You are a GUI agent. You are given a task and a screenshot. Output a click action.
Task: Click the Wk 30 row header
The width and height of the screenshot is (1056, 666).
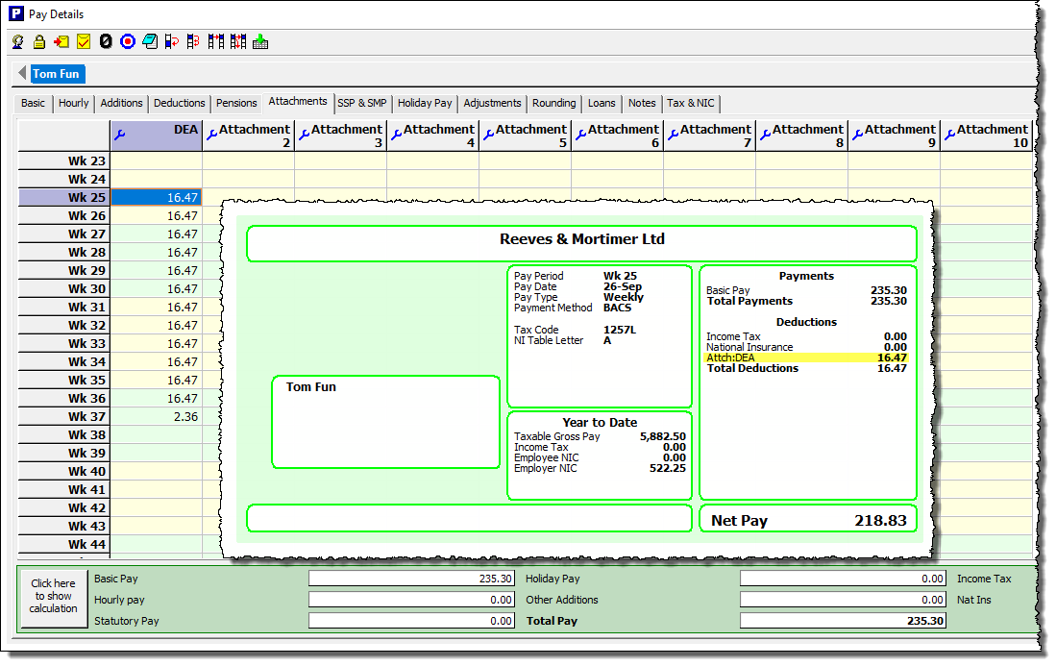64,289
